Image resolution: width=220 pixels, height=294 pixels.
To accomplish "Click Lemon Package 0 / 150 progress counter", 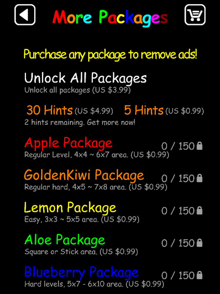I will (x=178, y=211).
